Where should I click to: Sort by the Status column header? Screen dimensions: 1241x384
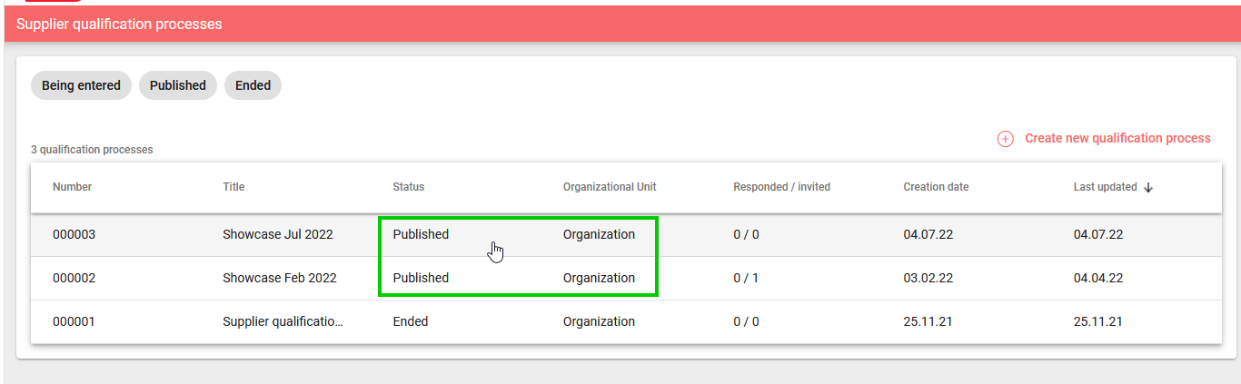coord(408,187)
